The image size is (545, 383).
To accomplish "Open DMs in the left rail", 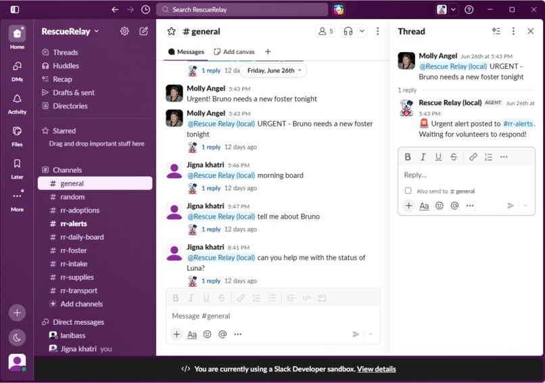I will [17, 71].
